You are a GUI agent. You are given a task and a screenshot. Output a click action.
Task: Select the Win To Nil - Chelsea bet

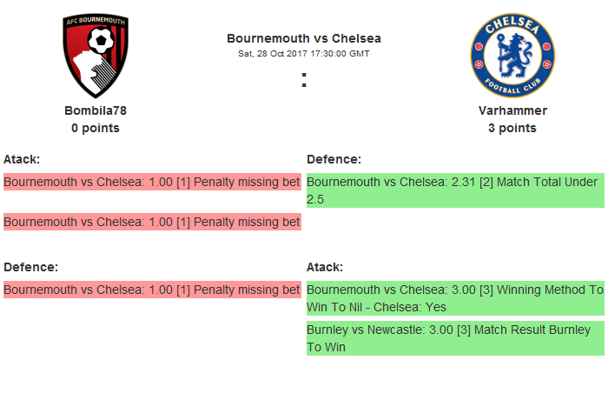(455, 298)
